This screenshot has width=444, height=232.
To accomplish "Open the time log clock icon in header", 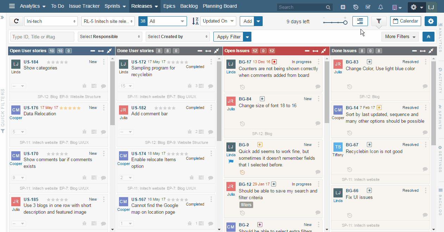I will 356,7.
